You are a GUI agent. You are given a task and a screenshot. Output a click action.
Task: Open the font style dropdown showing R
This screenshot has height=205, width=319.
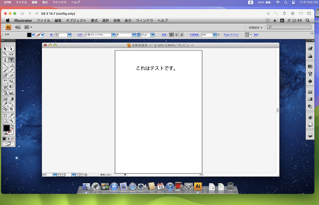(x=134, y=35)
